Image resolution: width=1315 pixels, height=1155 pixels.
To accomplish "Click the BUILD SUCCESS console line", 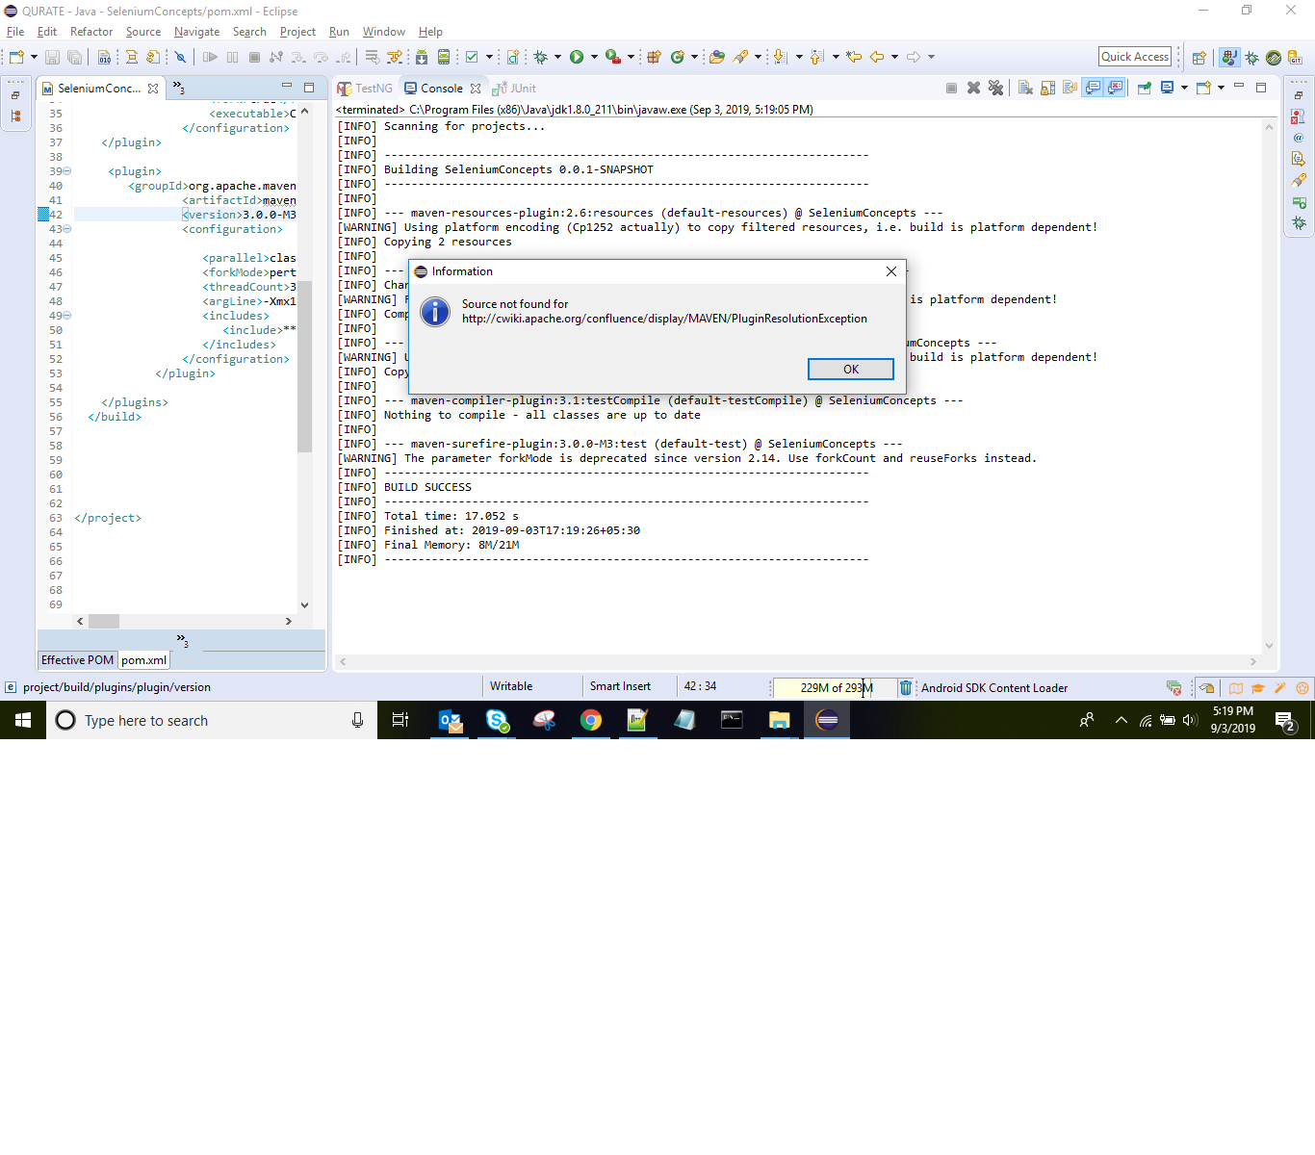I will coord(427,487).
